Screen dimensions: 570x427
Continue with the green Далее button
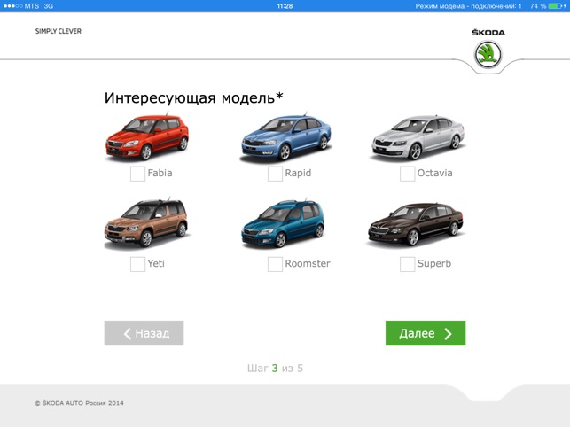point(426,333)
